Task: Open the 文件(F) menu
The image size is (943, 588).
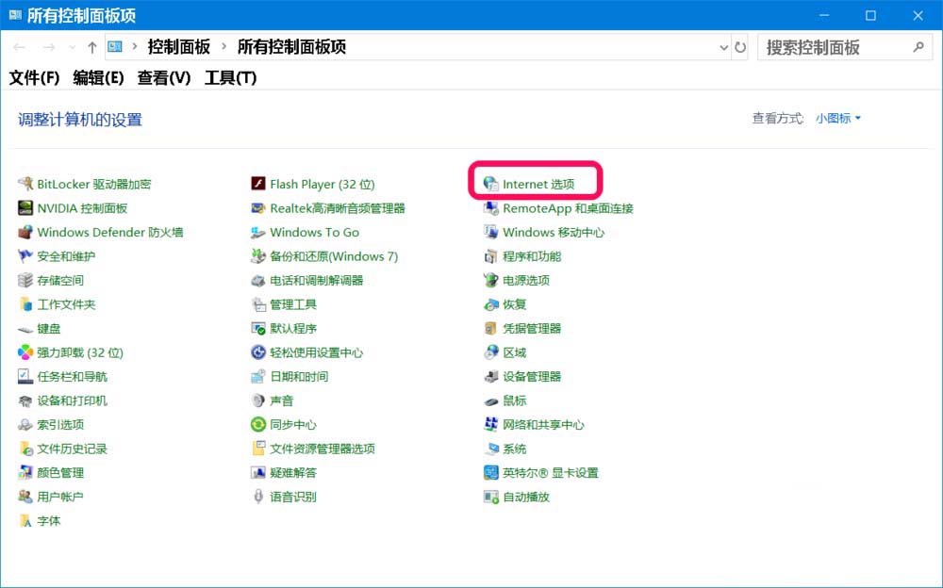Action: click(x=34, y=77)
